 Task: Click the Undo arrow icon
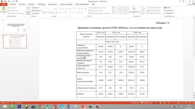tap(9, 1)
